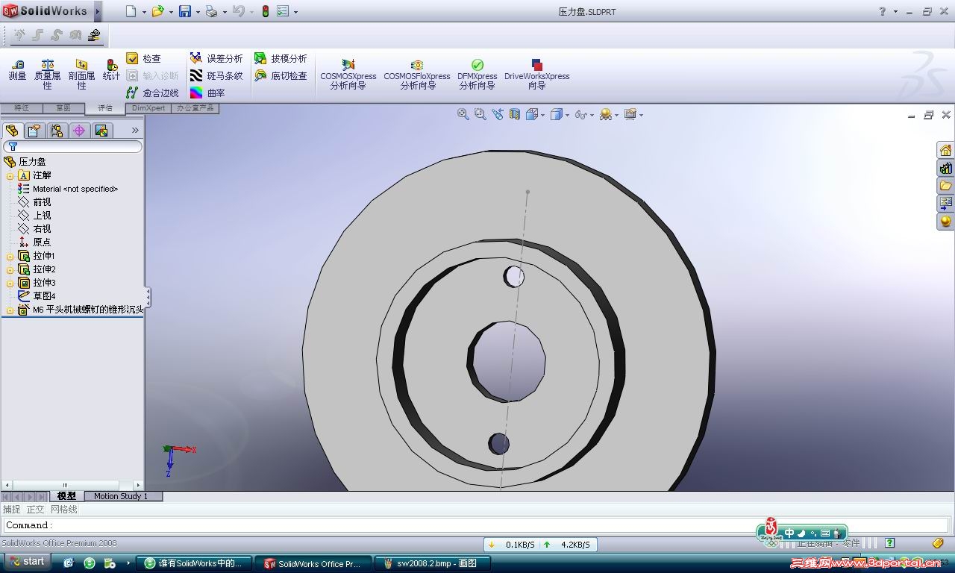Screen dimensions: 955x573
Task: Switch to the DimXpert tab
Action: click(x=148, y=108)
